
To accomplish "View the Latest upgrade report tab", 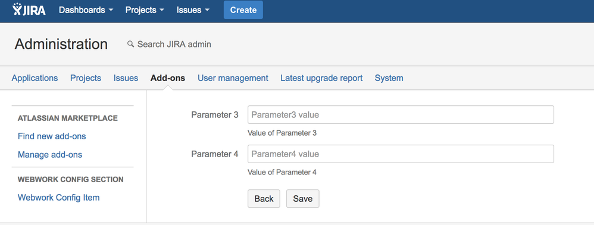I will 321,78.
